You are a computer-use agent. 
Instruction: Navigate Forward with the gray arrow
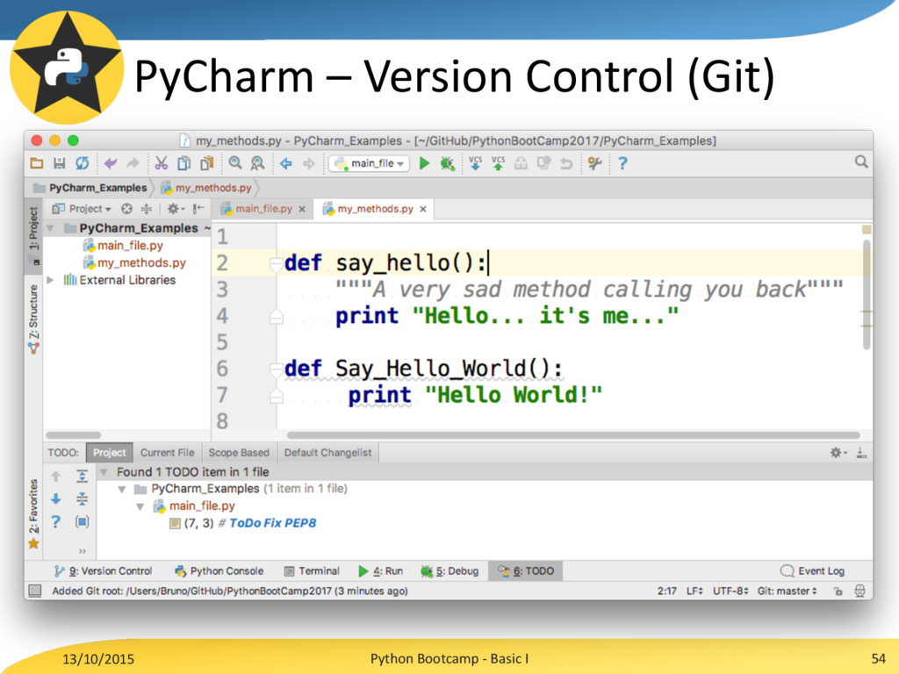coord(309,164)
